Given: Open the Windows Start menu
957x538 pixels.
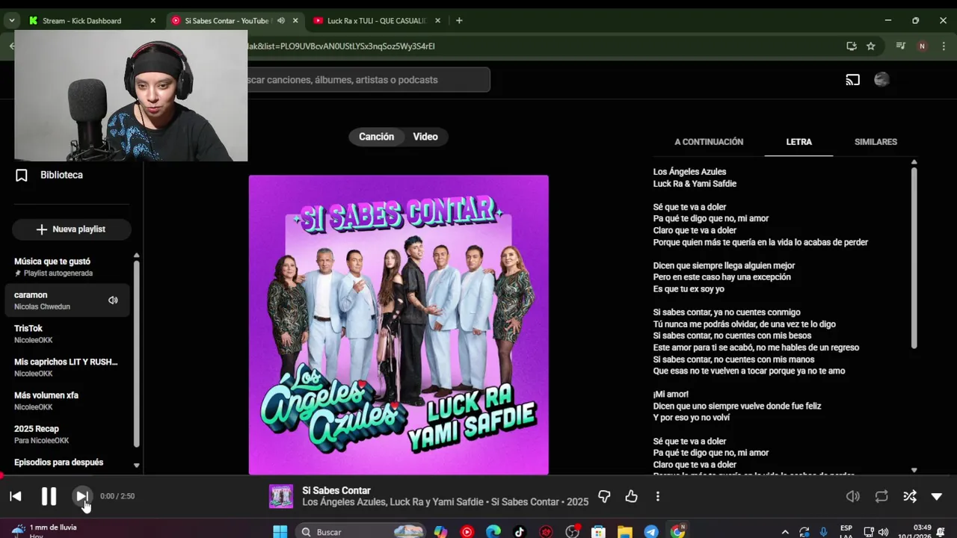Looking at the screenshot, I should point(280,532).
